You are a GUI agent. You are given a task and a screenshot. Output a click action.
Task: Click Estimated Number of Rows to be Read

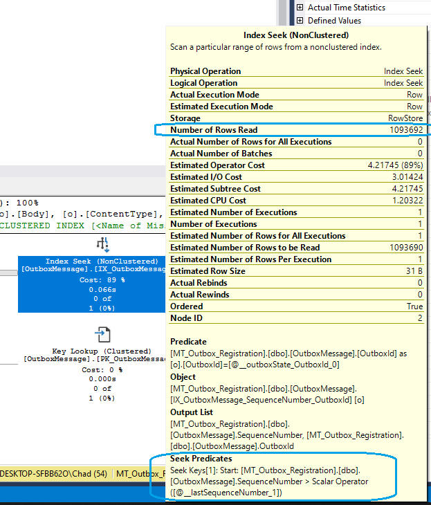[296, 248]
